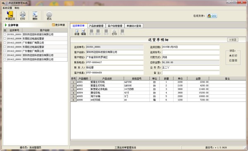The height and width of the screenshot is (151, 248).
Task: Switch to the 送货单开单 tab
Action: click(x=79, y=26)
